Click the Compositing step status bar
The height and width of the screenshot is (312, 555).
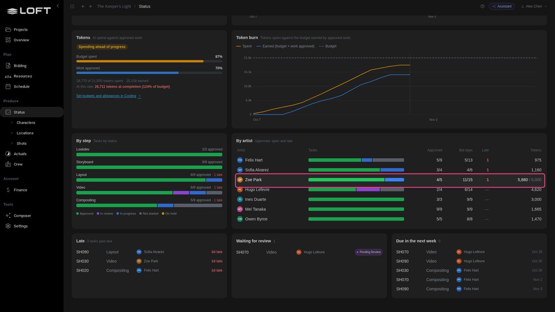pos(149,205)
